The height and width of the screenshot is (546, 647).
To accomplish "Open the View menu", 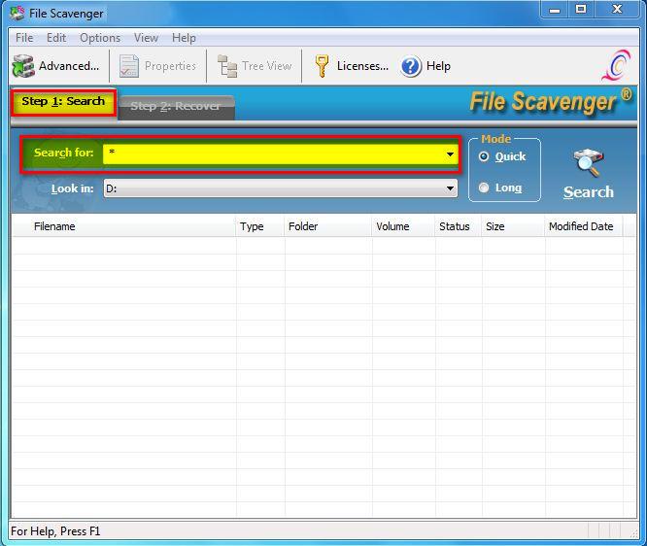I will pyautogui.click(x=146, y=38).
